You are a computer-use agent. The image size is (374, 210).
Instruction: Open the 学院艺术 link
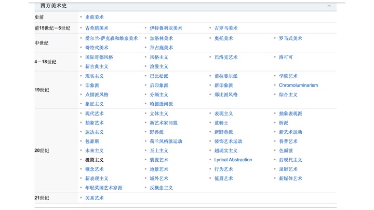point(288,76)
